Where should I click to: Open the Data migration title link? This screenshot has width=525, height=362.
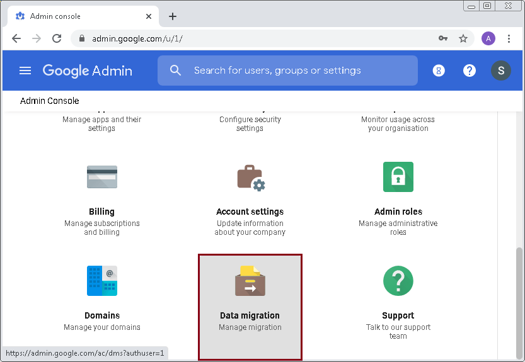[x=250, y=315]
